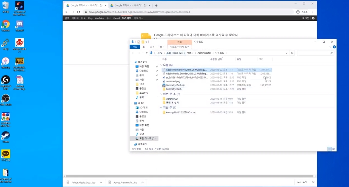
Task: Open a new Chrome tab
Action: coord(156,6)
